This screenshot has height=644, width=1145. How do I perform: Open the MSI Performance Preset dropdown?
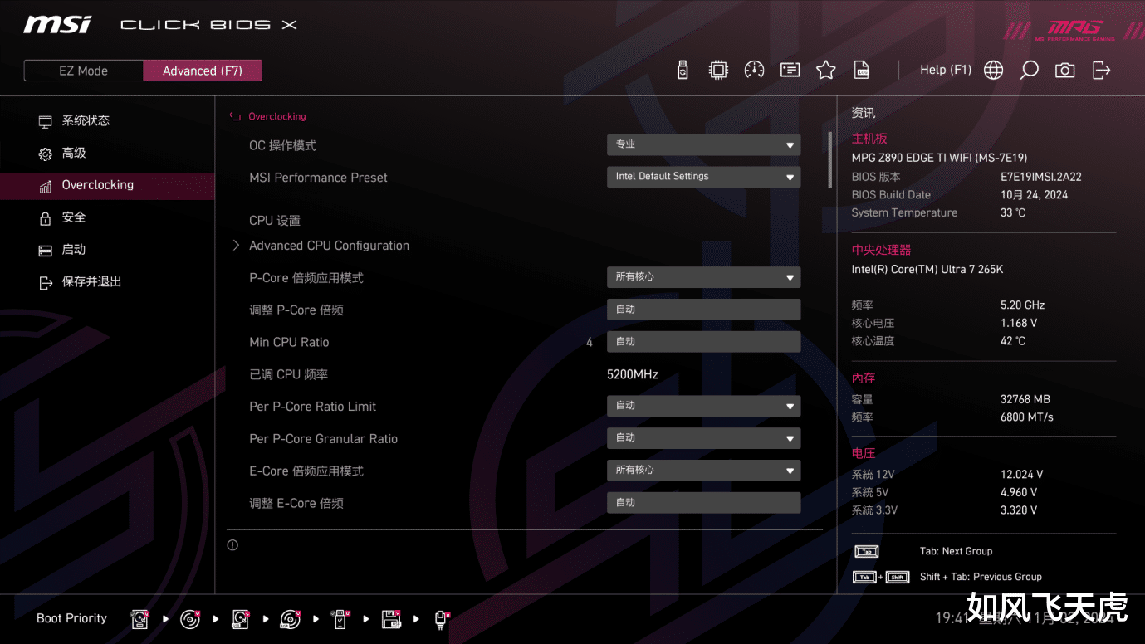pyautogui.click(x=703, y=177)
